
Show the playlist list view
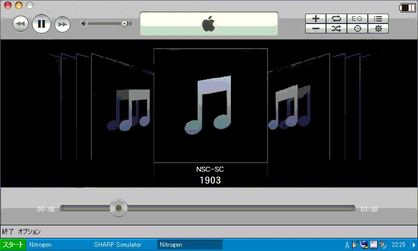(378, 18)
